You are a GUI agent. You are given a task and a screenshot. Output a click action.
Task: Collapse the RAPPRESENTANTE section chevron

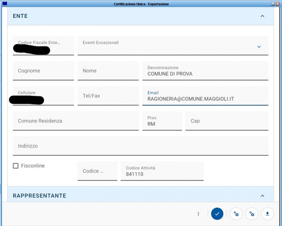(262, 196)
